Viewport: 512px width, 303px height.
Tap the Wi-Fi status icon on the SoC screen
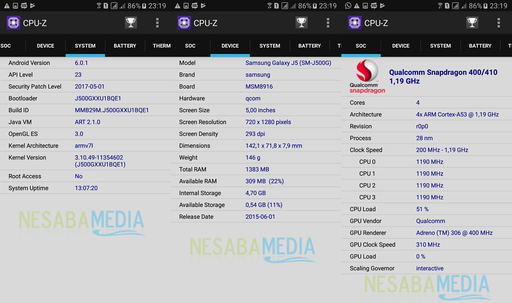pos(440,6)
